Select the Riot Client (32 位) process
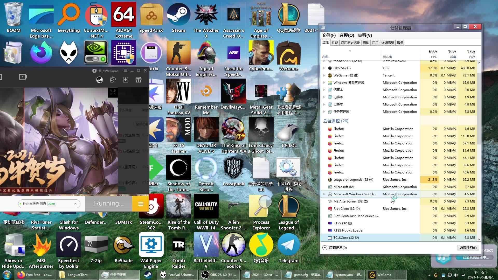Image resolution: width=498 pixels, height=280 pixels. pyautogui.click(x=399, y=209)
